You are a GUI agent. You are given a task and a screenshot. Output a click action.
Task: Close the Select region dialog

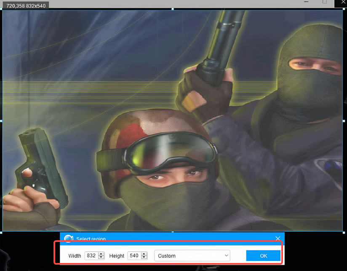click(x=278, y=238)
